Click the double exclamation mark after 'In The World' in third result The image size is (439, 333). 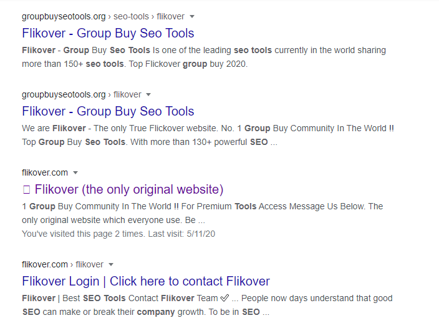coord(176,206)
